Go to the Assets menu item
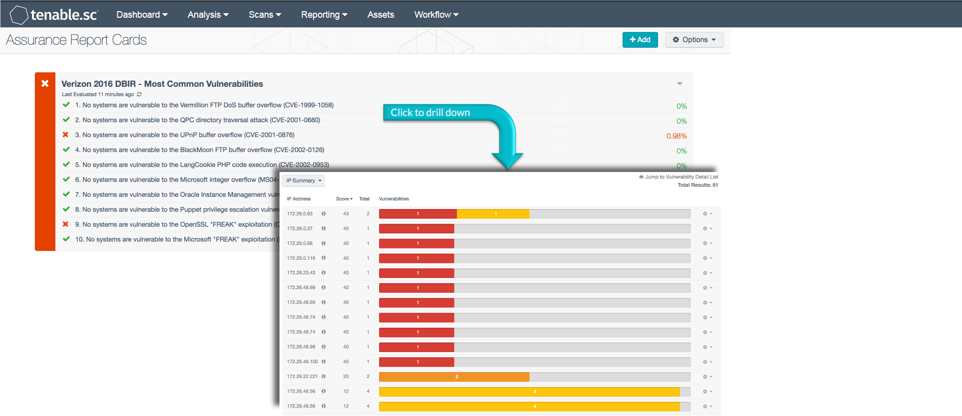The image size is (962, 416). point(381,15)
